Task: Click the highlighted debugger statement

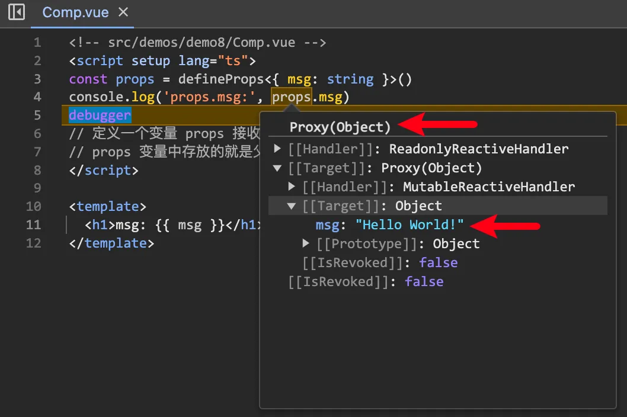Action: 100,116
